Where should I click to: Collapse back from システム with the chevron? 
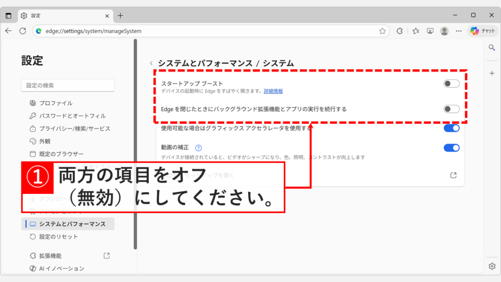152,63
